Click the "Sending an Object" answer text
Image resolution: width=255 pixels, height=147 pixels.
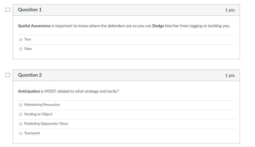click(x=38, y=114)
